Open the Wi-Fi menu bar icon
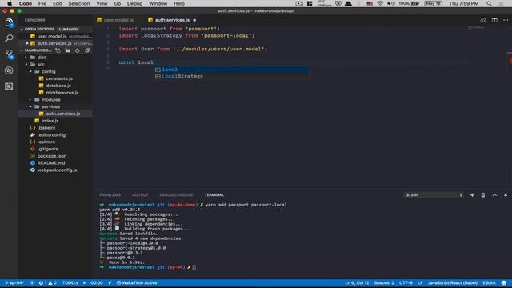512x288 pixels. 380,3
